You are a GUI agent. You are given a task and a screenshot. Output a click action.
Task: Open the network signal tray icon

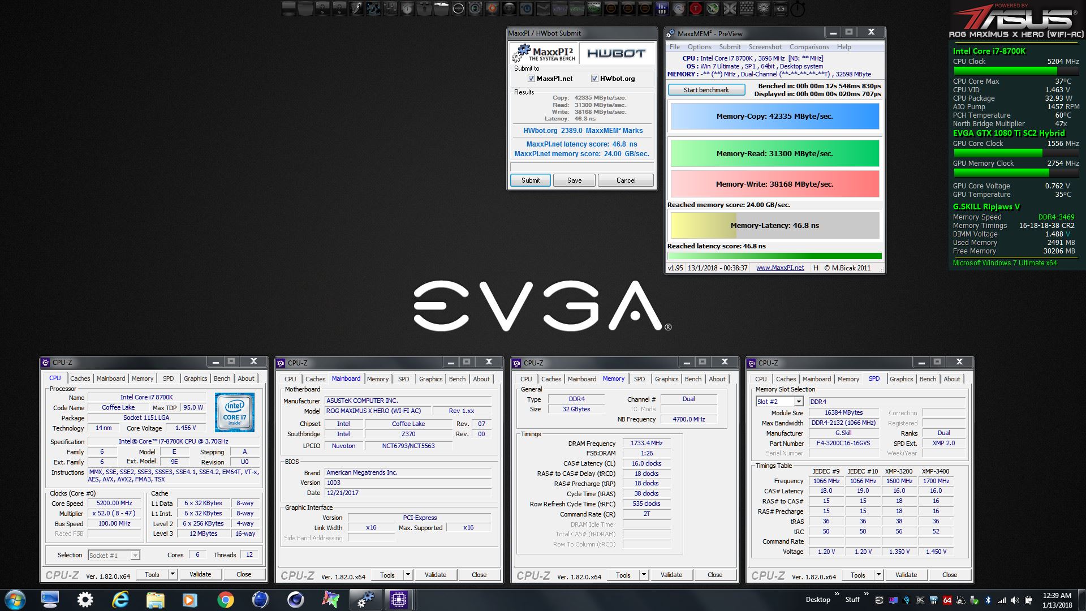pyautogui.click(x=1002, y=600)
